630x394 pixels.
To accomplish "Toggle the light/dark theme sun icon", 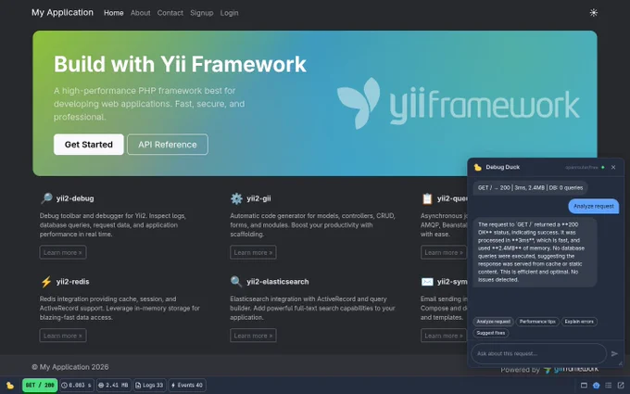I will (594, 12).
